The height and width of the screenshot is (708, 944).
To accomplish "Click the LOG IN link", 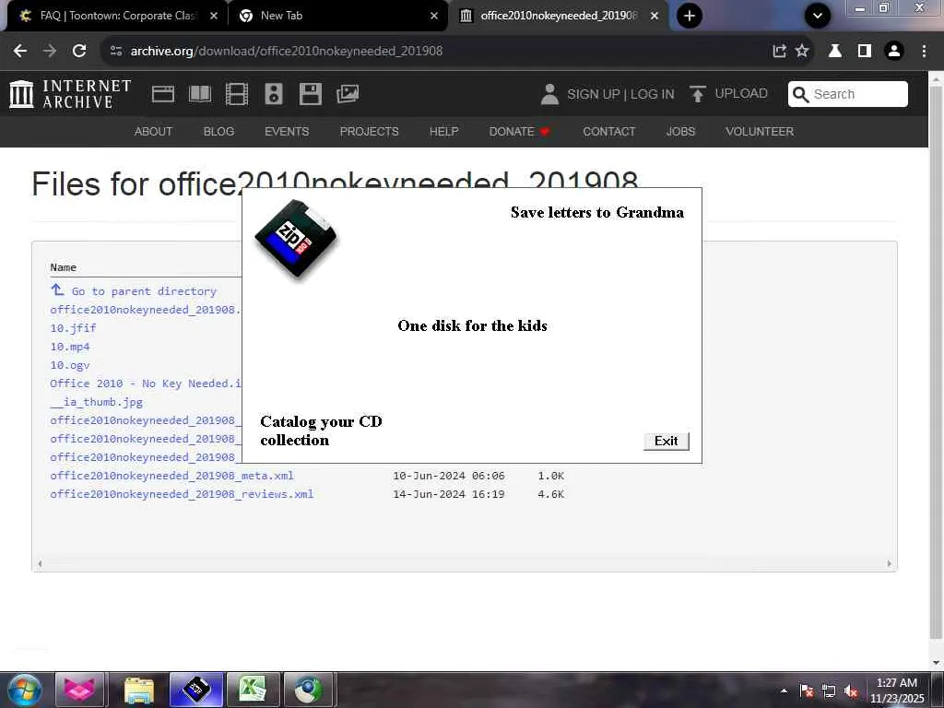I will [x=652, y=94].
